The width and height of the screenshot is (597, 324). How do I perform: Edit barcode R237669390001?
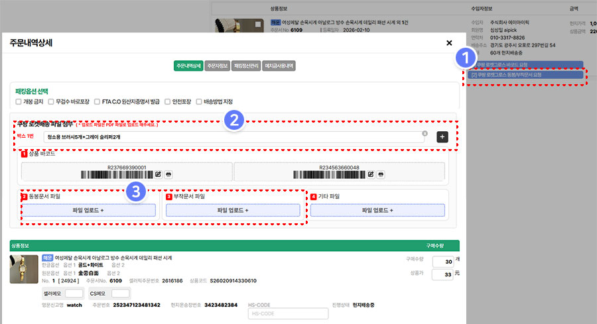[158, 174]
